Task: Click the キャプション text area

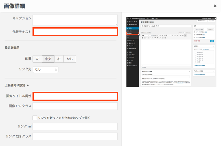Action: coord(75,20)
